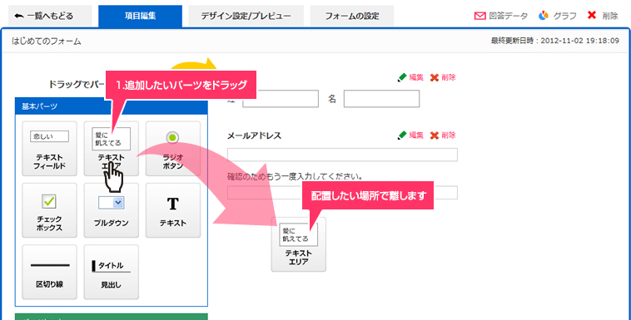Open the フォームの設定 tab

352,16
